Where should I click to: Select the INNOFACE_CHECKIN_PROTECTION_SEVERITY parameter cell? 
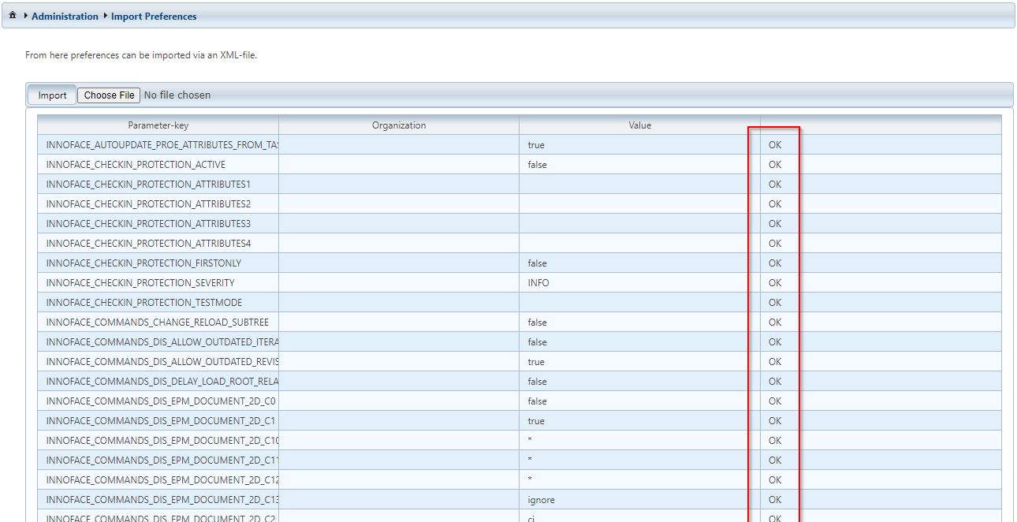point(140,283)
